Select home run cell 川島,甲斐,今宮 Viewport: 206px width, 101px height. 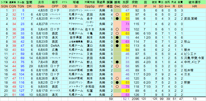point(194,58)
